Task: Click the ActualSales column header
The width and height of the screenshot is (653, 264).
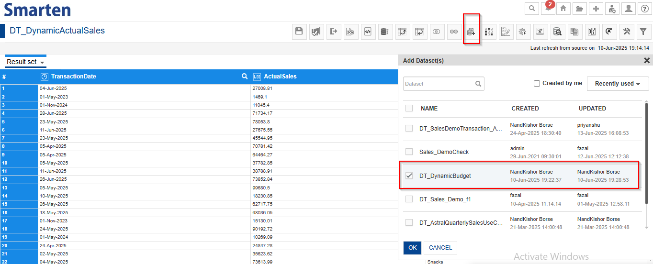Action: [x=280, y=77]
